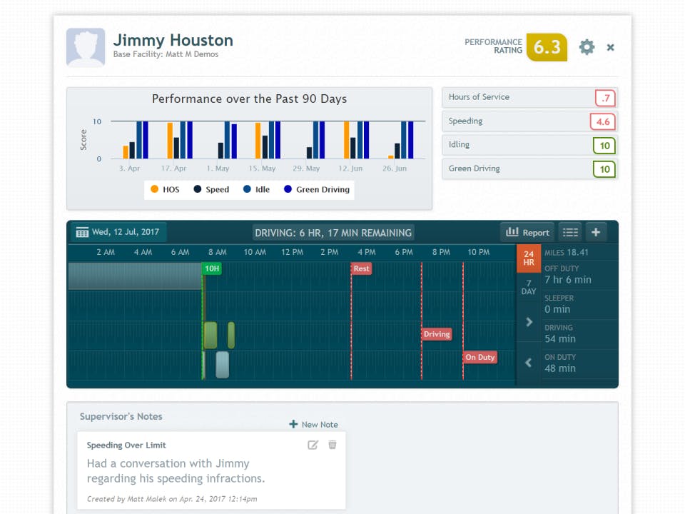Add a log entry with plus icon
This screenshot has width=685, height=514.
(x=595, y=232)
